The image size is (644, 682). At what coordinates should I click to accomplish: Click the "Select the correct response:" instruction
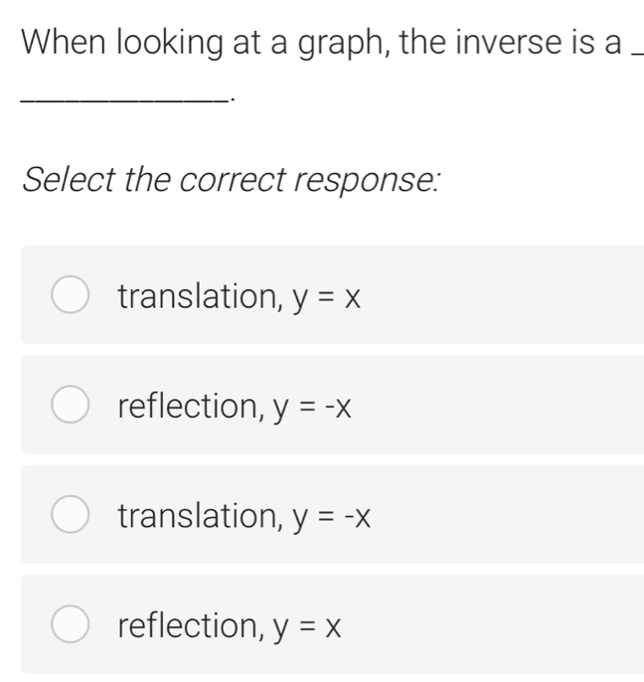(232, 180)
